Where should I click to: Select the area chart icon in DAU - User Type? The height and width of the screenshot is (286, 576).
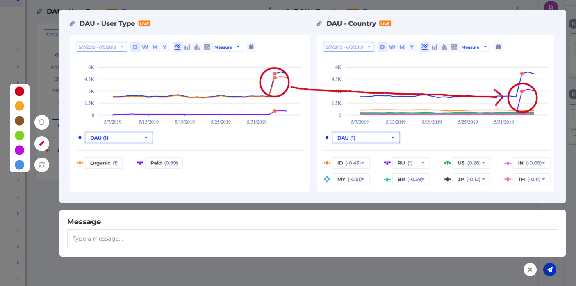pos(207,47)
